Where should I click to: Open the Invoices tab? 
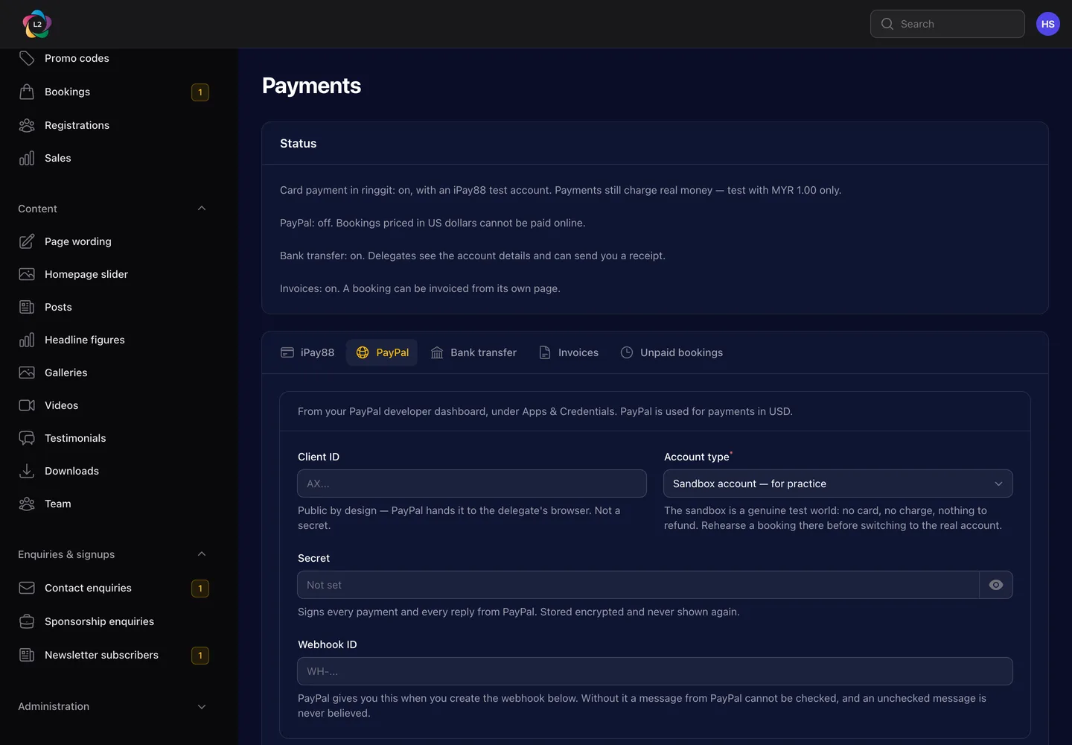(569, 352)
